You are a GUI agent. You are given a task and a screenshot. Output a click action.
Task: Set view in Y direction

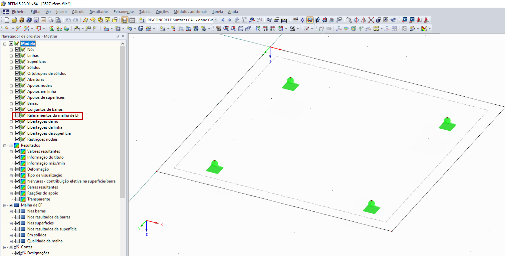click(x=265, y=29)
